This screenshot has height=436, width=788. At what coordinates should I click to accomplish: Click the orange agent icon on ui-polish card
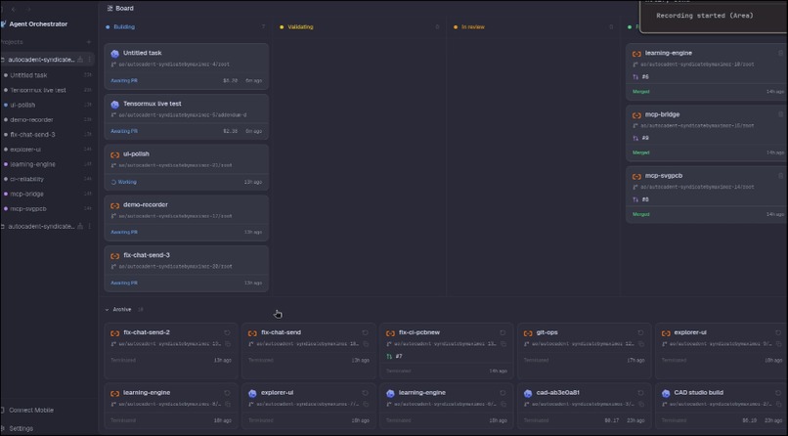tap(114, 154)
